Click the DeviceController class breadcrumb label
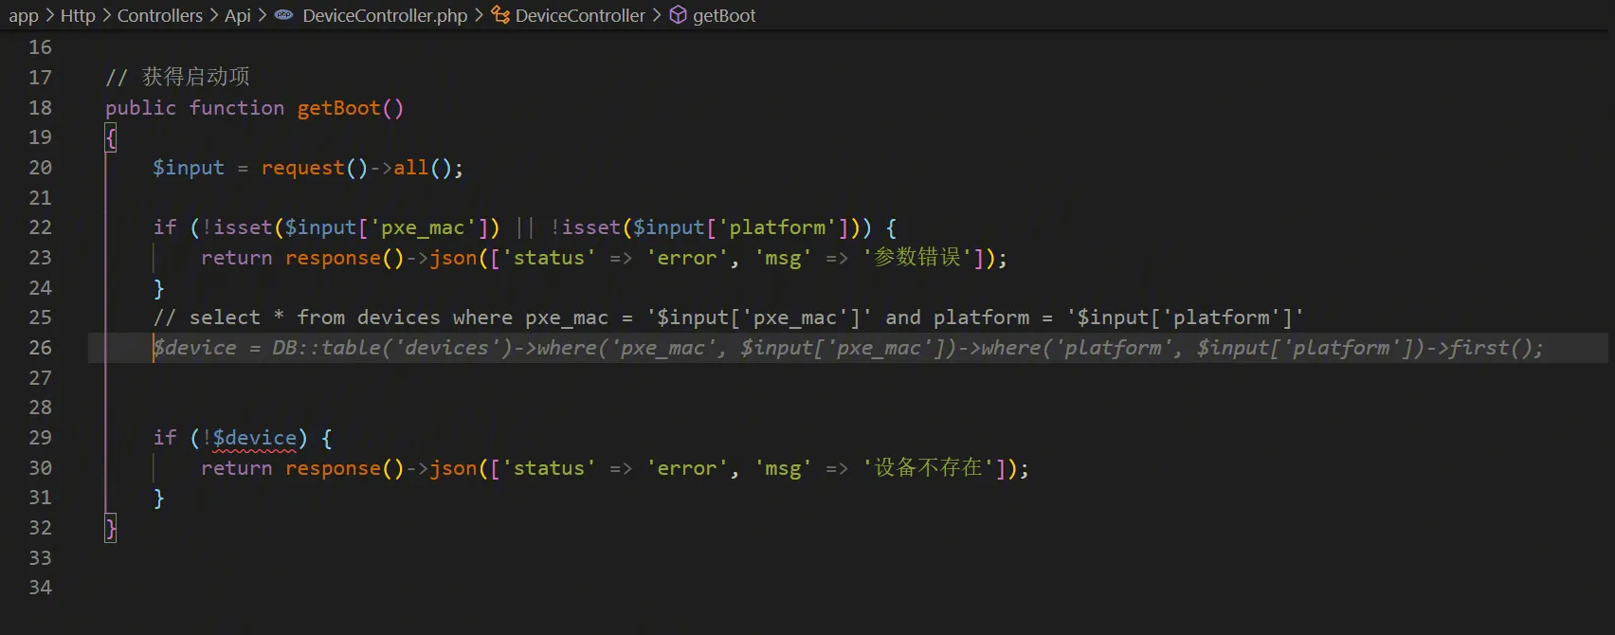This screenshot has width=1615, height=635. [x=580, y=15]
